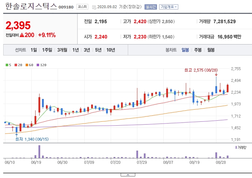Select the 5년 line chart tab
252x178 pixels.
98,50
